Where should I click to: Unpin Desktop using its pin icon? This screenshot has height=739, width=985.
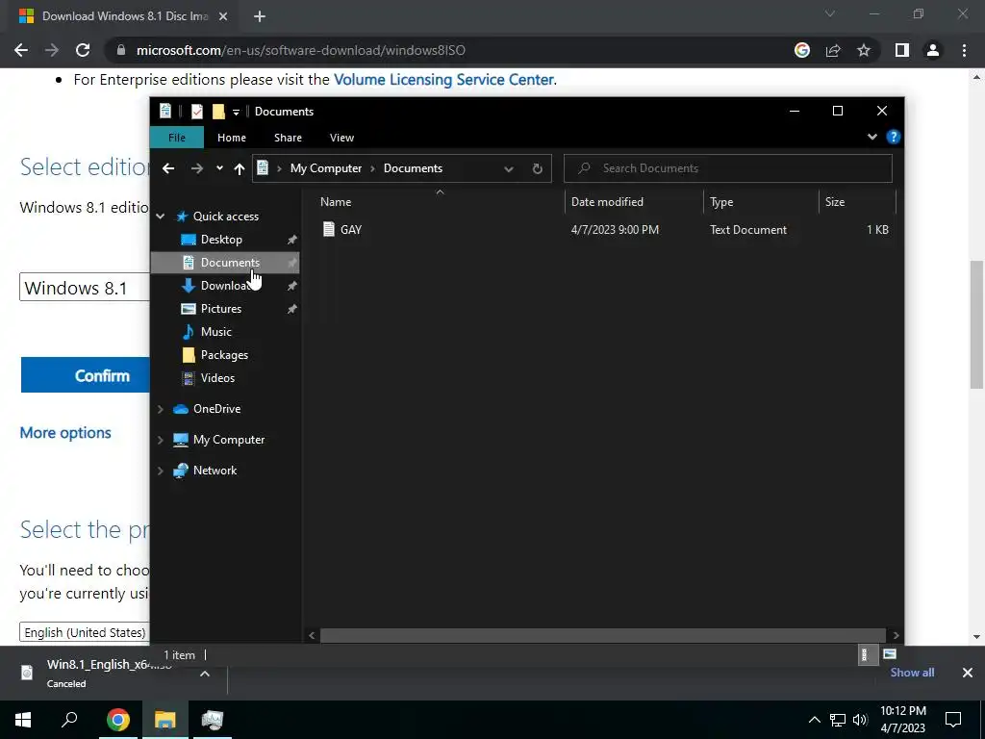pyautogui.click(x=292, y=240)
